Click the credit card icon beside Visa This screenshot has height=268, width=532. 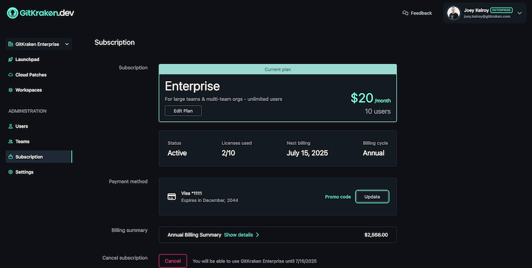[172, 197]
